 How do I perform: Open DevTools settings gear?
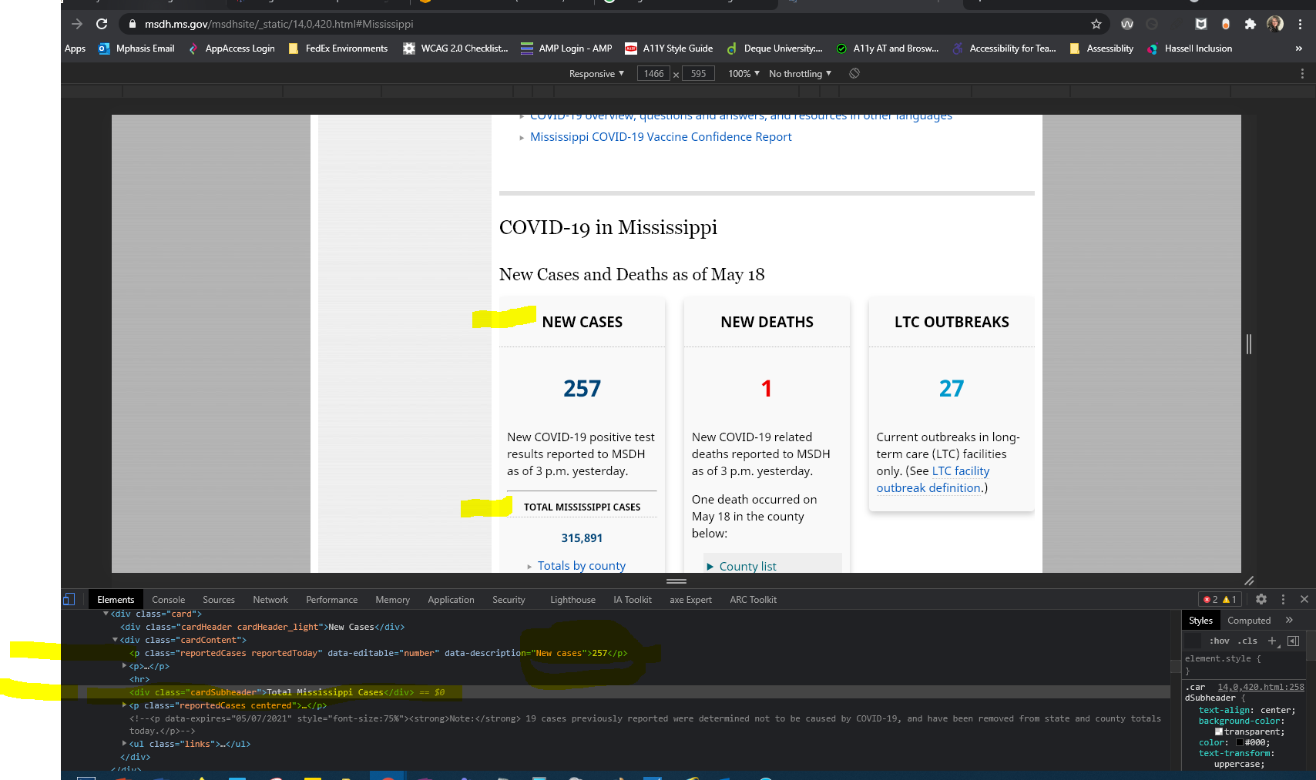1261,599
